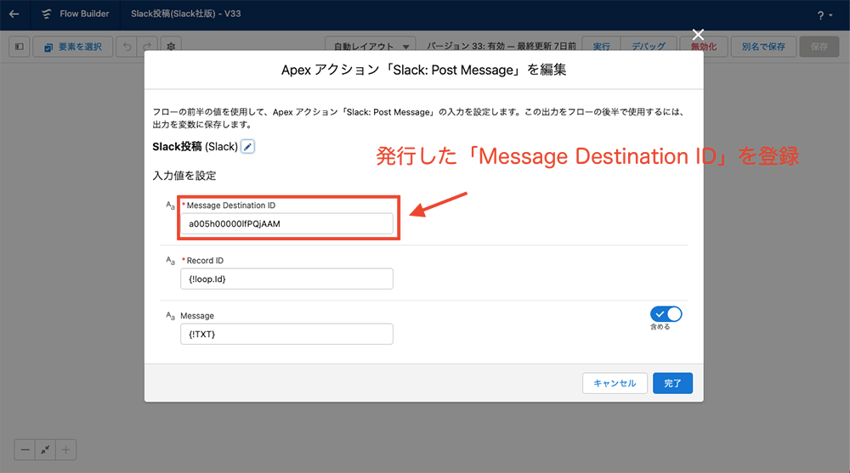The width and height of the screenshot is (850, 473).
Task: Click the fit-to-view canvas icon
Action: (45, 450)
